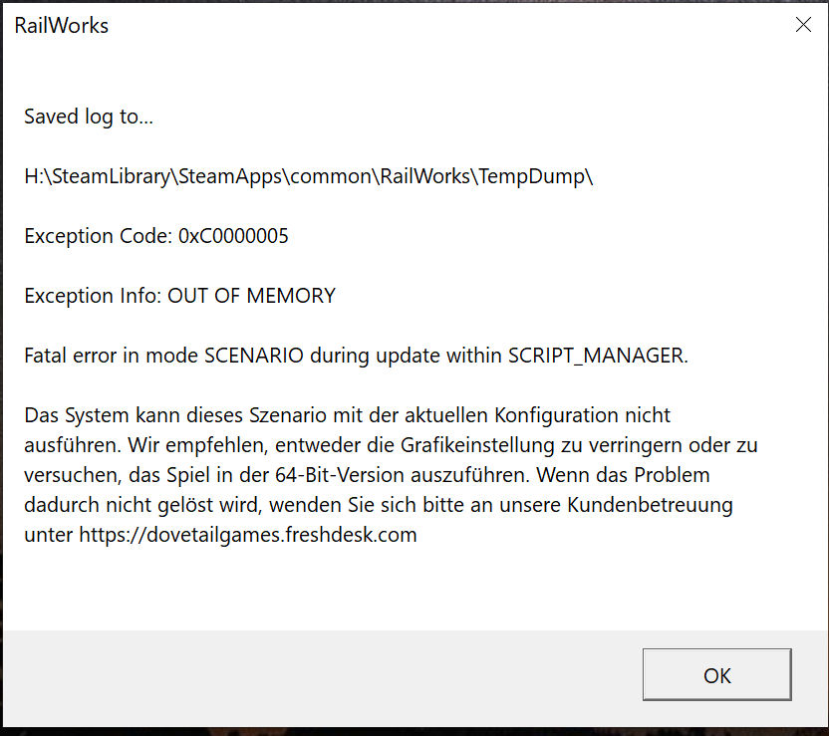829x736 pixels.
Task: Click the RailWorks title bar text
Action: click(62, 25)
